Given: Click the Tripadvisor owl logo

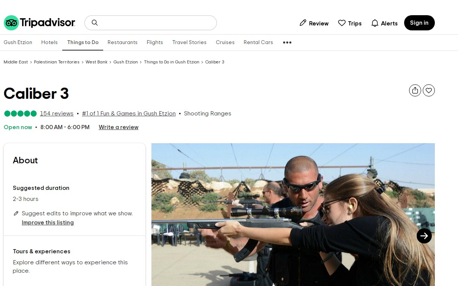Looking at the screenshot, I should (x=11, y=23).
